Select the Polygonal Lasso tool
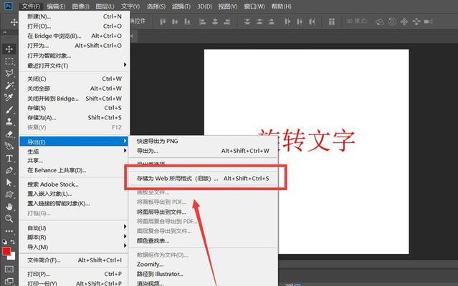Screen dimensions: 458x286 9,74
